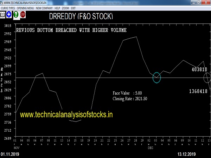Open help via green question mark icon
The height and width of the screenshot is (158, 211).
point(16,15)
